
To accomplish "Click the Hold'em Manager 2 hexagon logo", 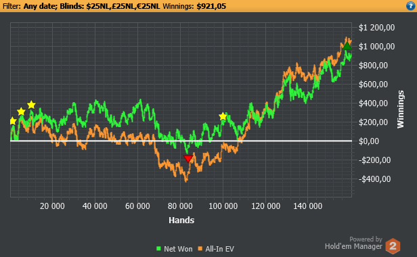I will click(x=393, y=246).
